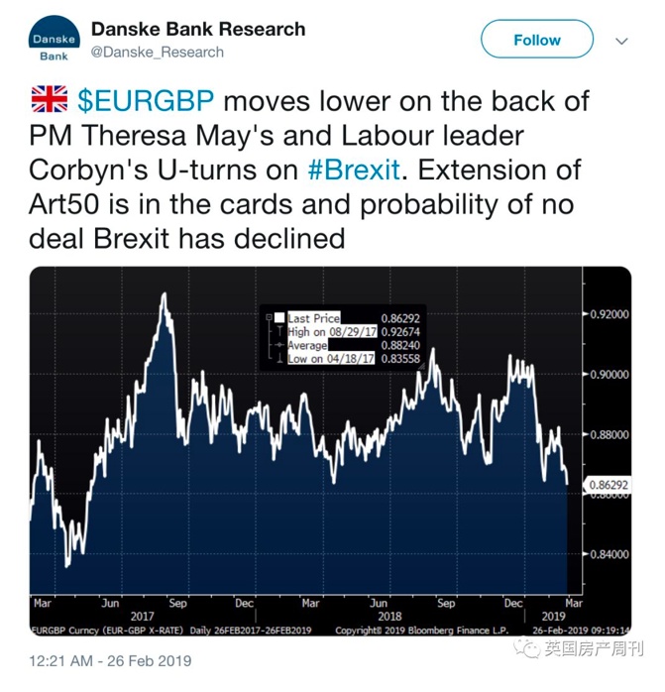Click the Low marker icon in legend
Image resolution: width=665 pixels, height=692 pixels.
click(280, 357)
